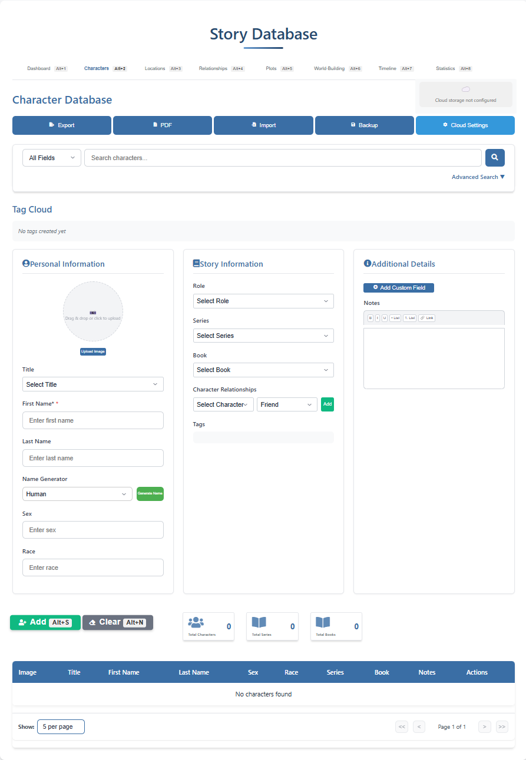Export the character database

click(61, 125)
